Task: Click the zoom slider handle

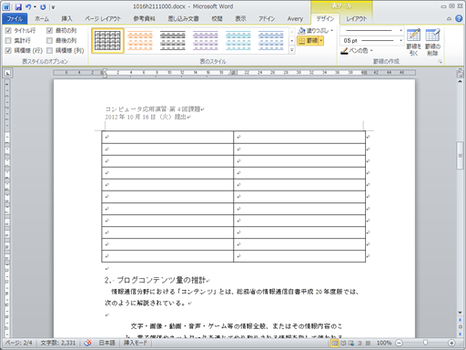Action: pyautogui.click(x=425, y=343)
